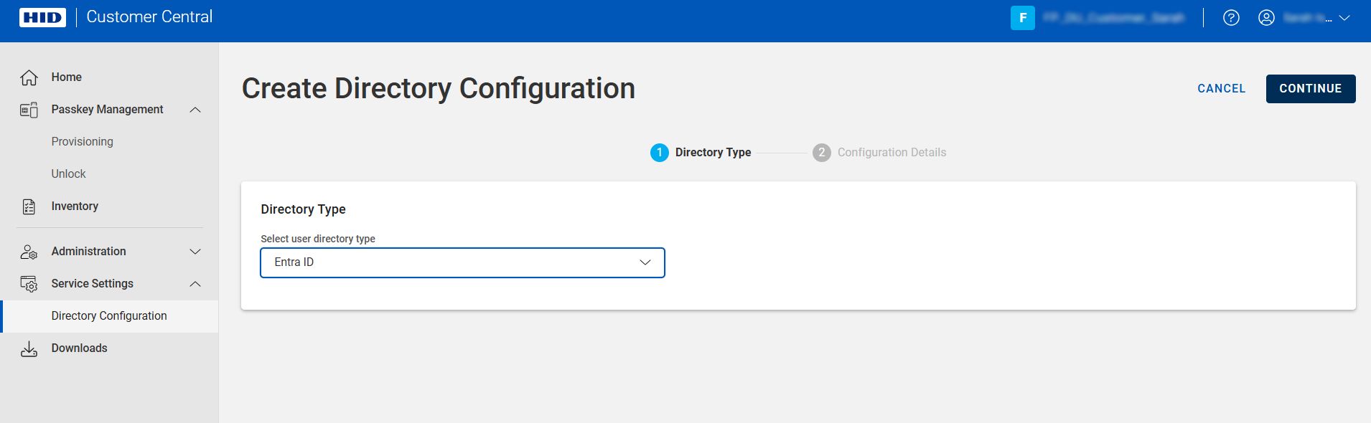Go to Unlock in the sidebar
Screen dimensions: 1371x423
coord(68,174)
